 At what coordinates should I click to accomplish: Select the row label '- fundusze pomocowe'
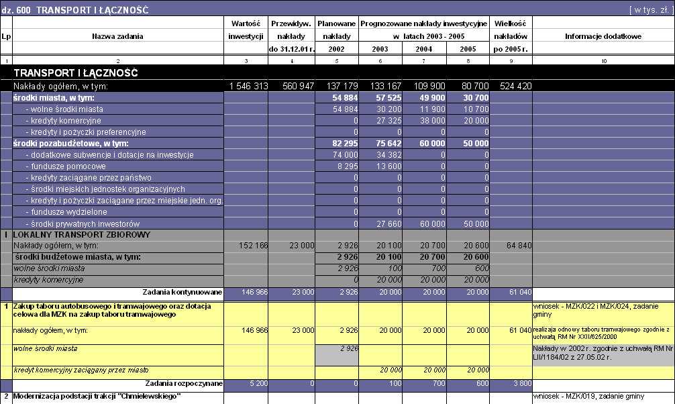click(x=66, y=166)
